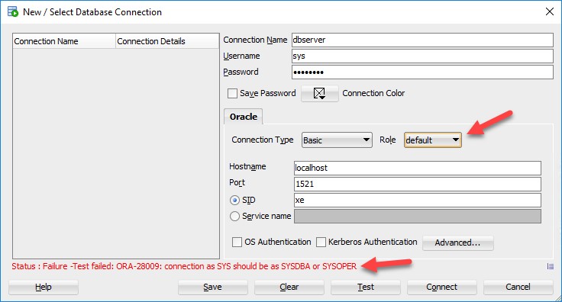Viewport: 562px width, 302px height.
Task: Click the Connection Details column header
Action: tap(167, 41)
